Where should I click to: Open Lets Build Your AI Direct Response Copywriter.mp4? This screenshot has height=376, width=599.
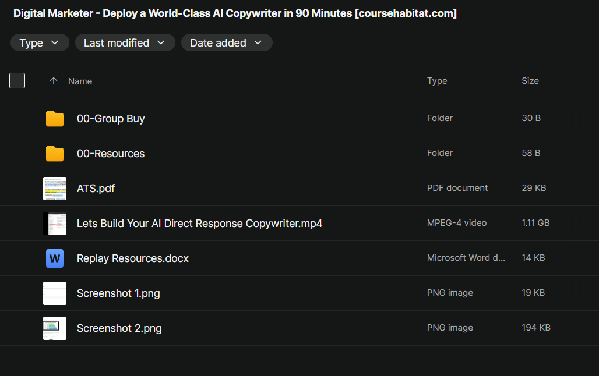coord(199,224)
